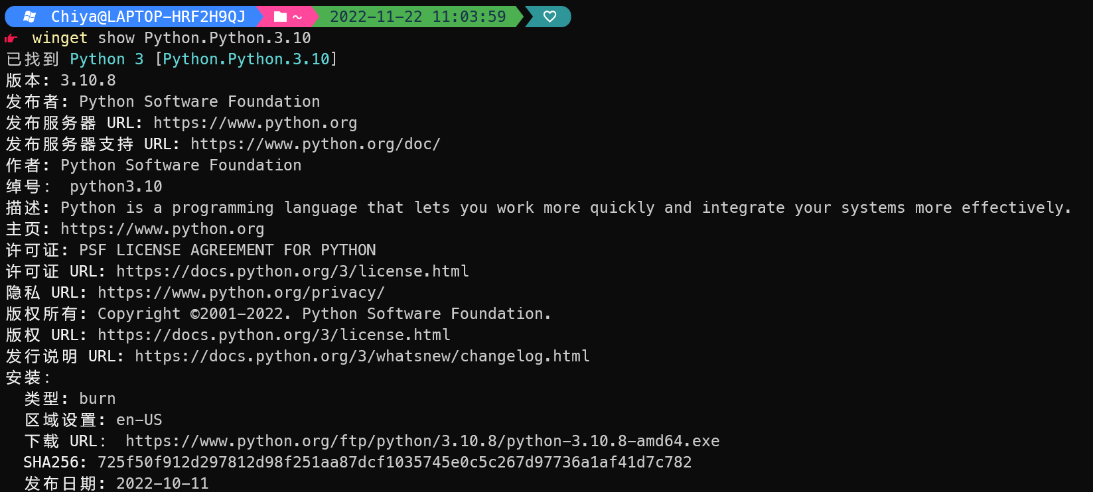The image size is (1093, 492).
Task: Click the bracketed Python.Python.3.10 package ID
Action: tap(246, 60)
